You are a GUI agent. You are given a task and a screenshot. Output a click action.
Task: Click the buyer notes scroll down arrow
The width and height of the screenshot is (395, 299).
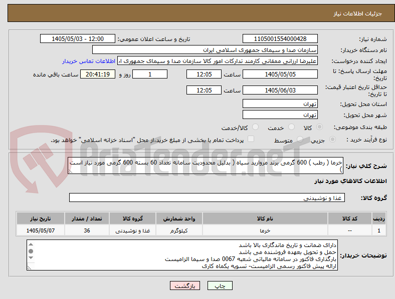pos(31,258)
